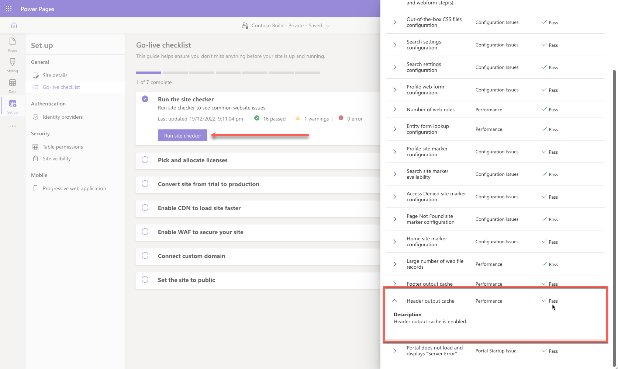Open the Table permissions link
This screenshot has height=369, width=618.
tap(63, 147)
